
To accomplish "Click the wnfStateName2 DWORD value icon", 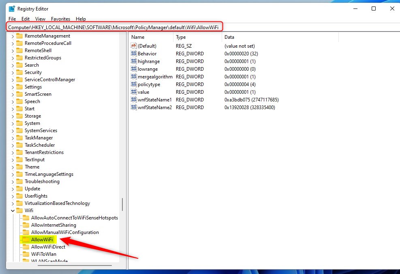I will [x=134, y=107].
